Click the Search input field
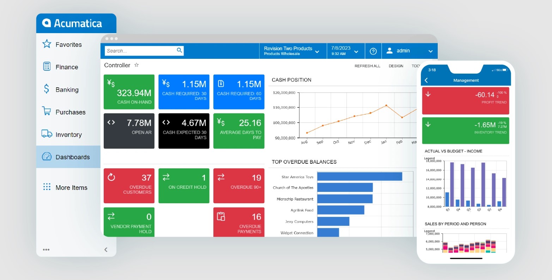552x280 pixels. pos(144,51)
